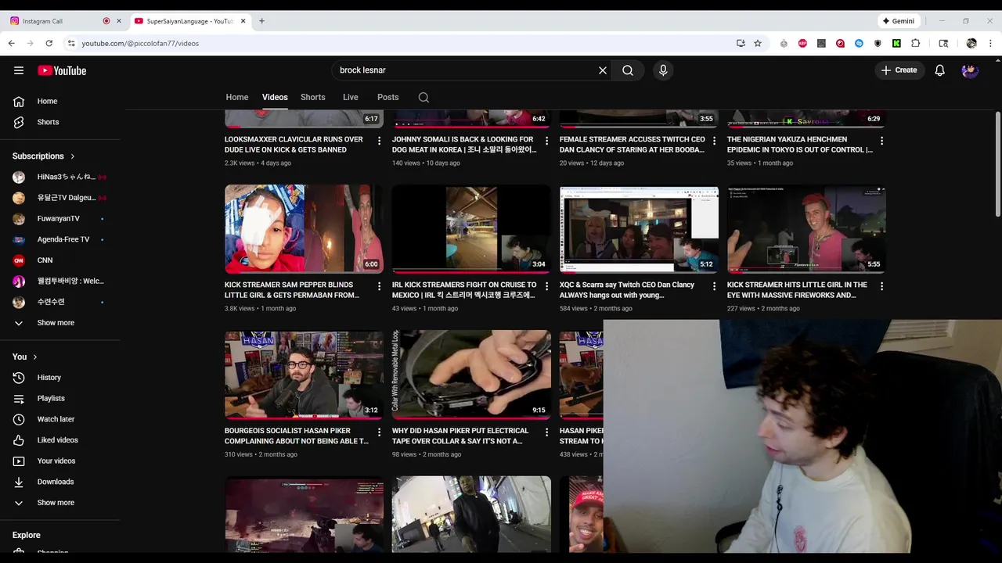Open the green K Kick extension
The image size is (1002, 563).
point(896,43)
